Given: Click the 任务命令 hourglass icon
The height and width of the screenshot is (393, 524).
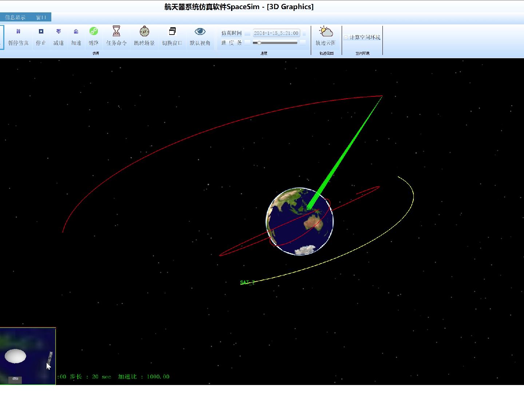Looking at the screenshot, I should tap(116, 36).
